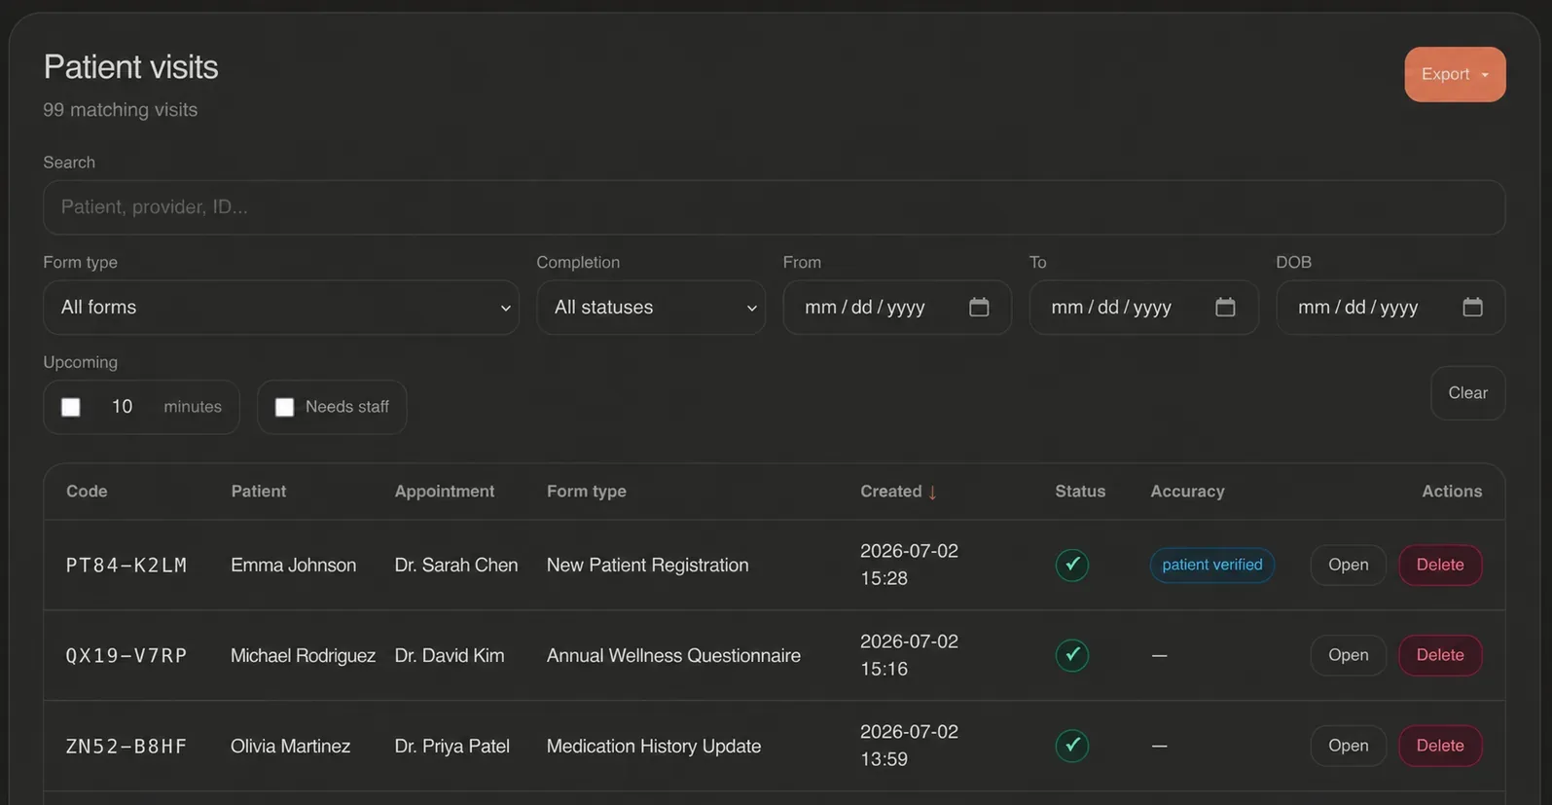The height and width of the screenshot is (805, 1552).
Task: Clear all filters with Clear button
Action: point(1467,393)
